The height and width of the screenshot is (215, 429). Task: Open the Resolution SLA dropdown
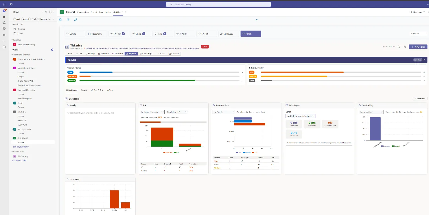177,112
